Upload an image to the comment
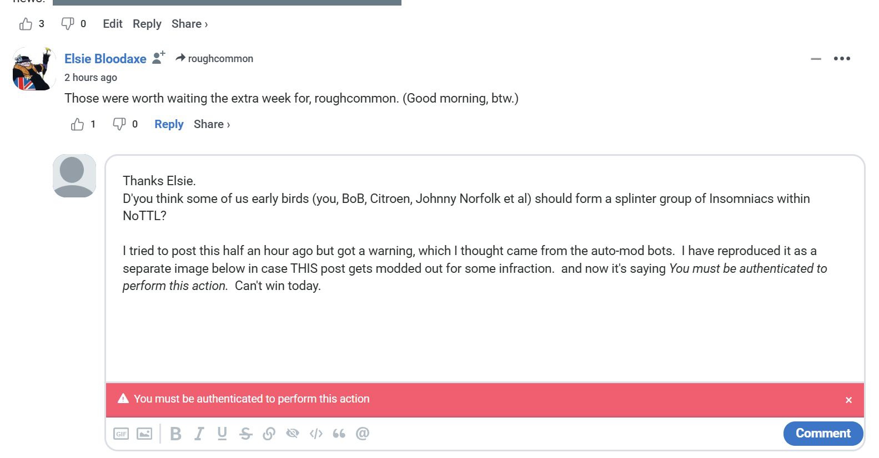Viewport: 879px width, 458px height. coord(144,434)
